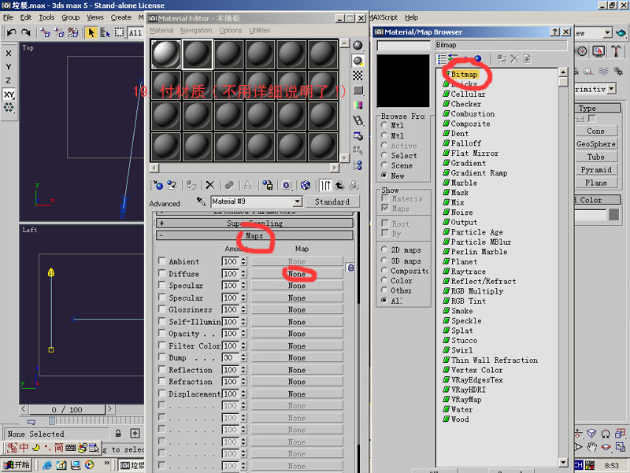Click the time slider 0 / 100
Image resolution: width=630 pixels, height=473 pixels.
click(67, 409)
